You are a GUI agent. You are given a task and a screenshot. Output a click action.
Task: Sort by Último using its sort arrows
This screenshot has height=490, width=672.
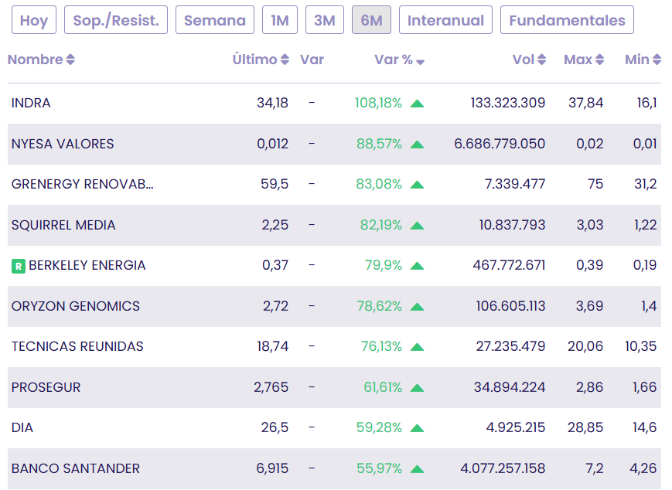pyautogui.click(x=285, y=60)
